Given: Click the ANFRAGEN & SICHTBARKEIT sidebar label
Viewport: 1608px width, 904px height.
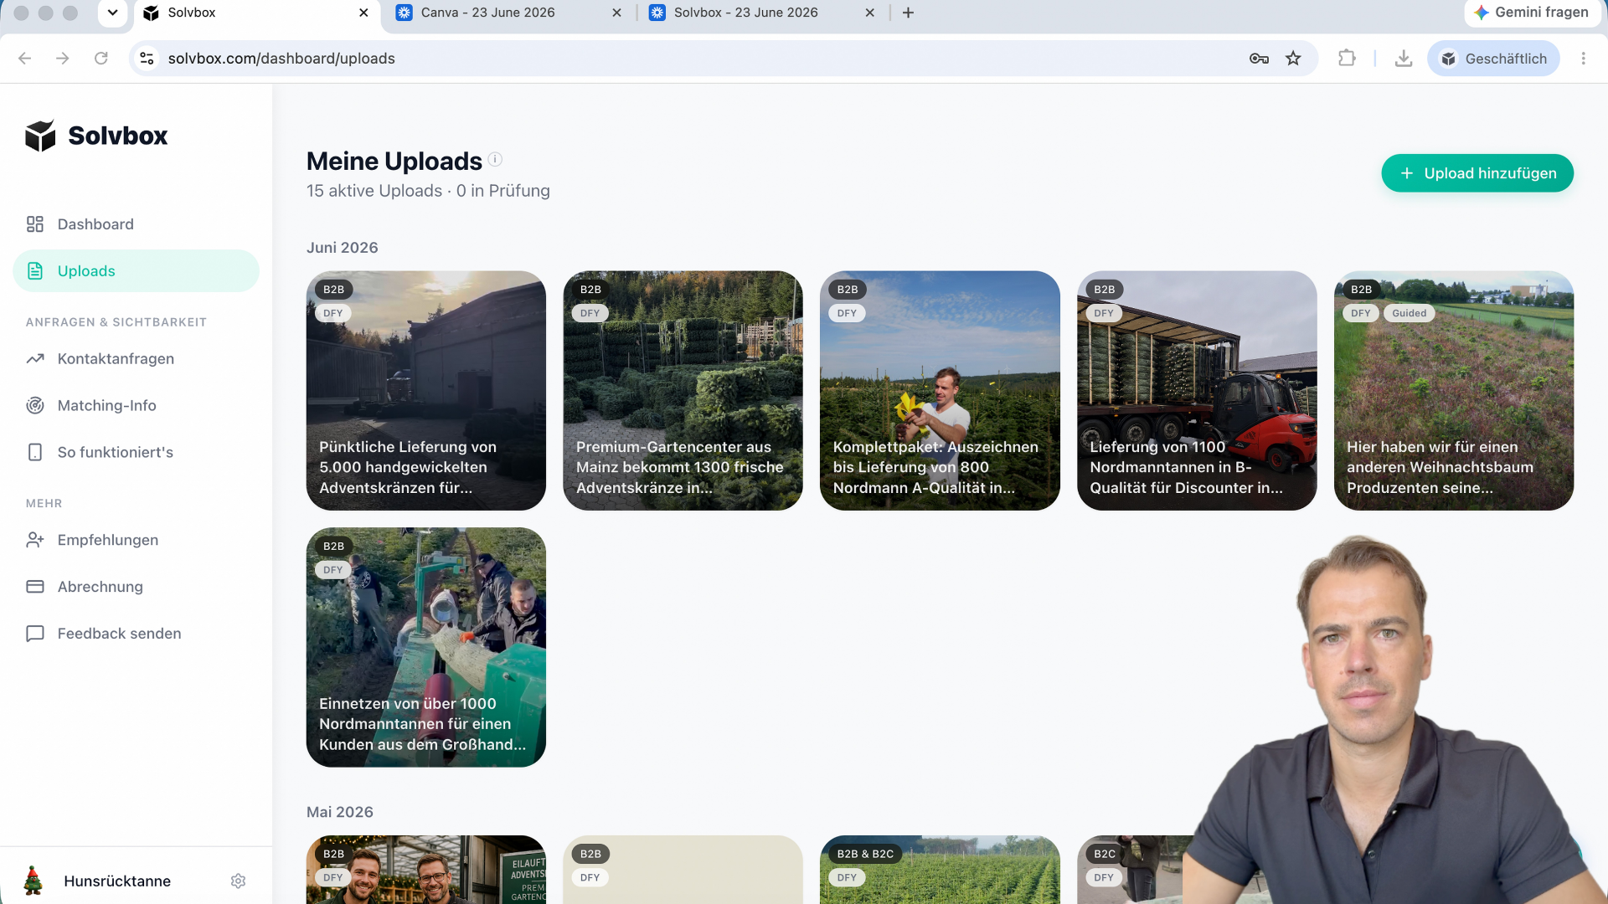Looking at the screenshot, I should tap(116, 322).
